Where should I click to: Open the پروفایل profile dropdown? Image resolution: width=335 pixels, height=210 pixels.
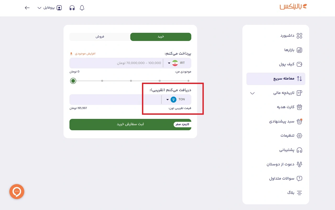pyautogui.click(x=49, y=8)
